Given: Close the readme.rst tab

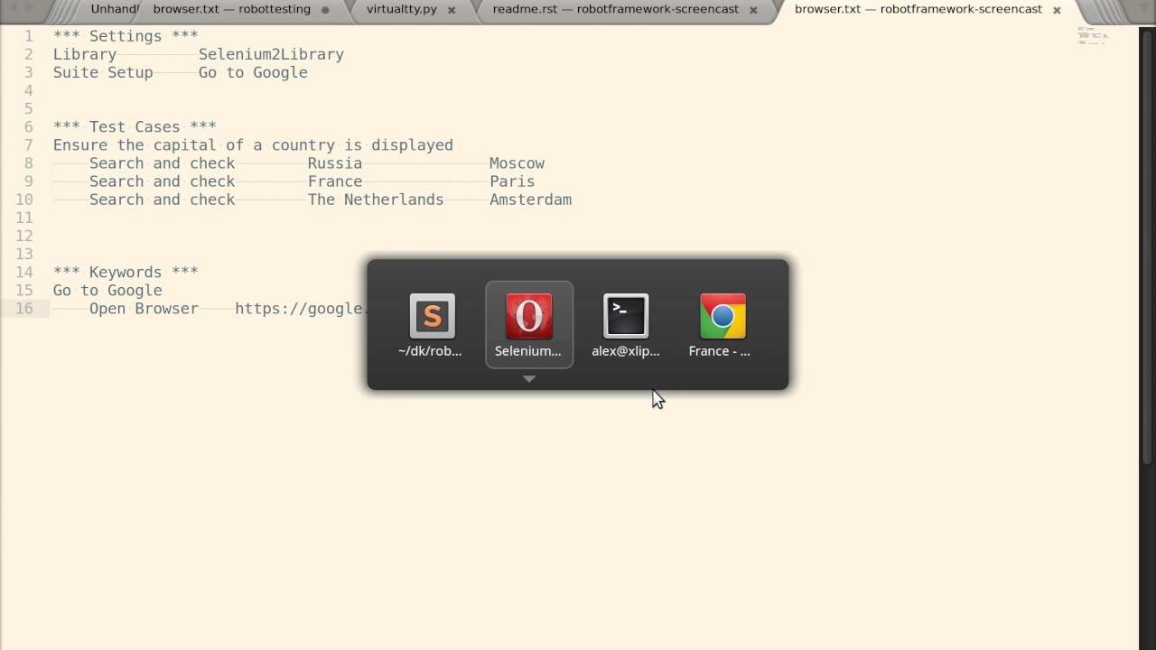Looking at the screenshot, I should pyautogui.click(x=753, y=10).
